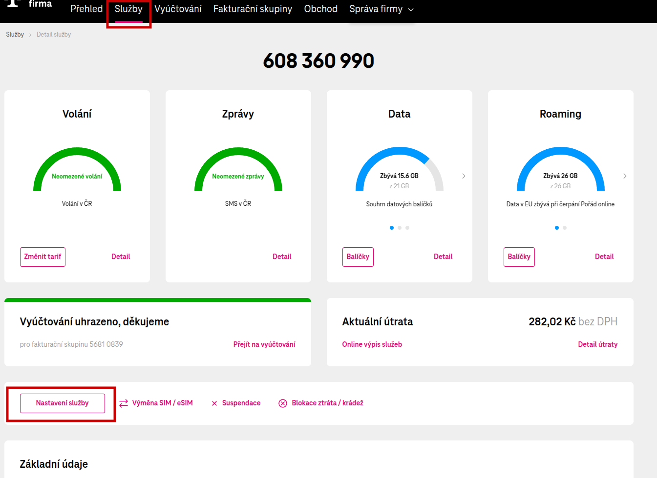This screenshot has height=478, width=657.
Task: Click the Blokace circled X icon
Action: [283, 403]
